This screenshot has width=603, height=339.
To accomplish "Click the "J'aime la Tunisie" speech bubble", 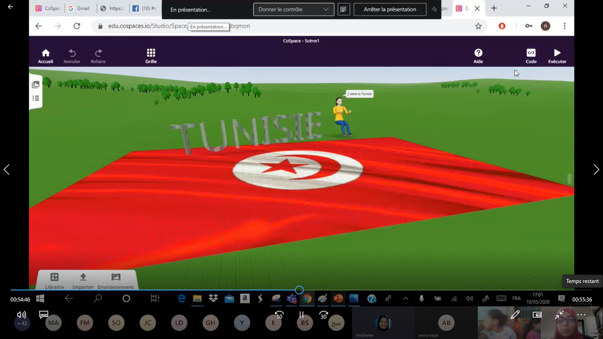I will (x=360, y=94).
